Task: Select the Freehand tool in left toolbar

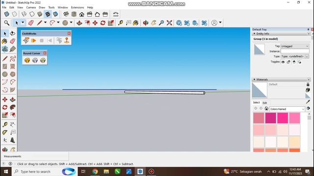Action: coord(13,59)
